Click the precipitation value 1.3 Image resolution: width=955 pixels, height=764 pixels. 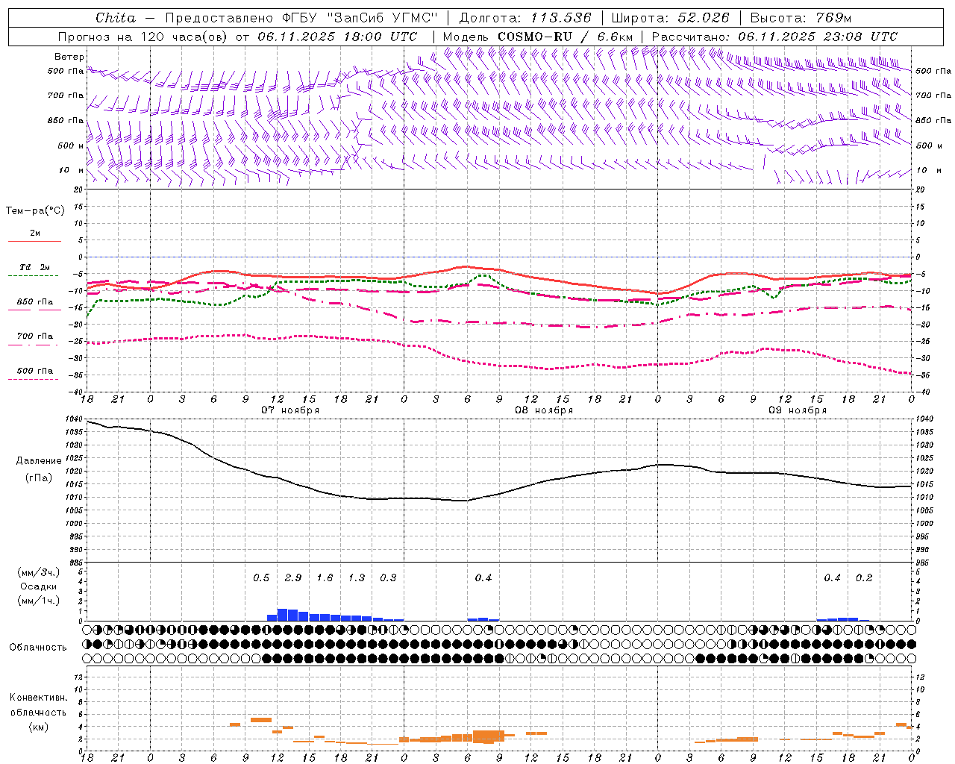pos(357,577)
